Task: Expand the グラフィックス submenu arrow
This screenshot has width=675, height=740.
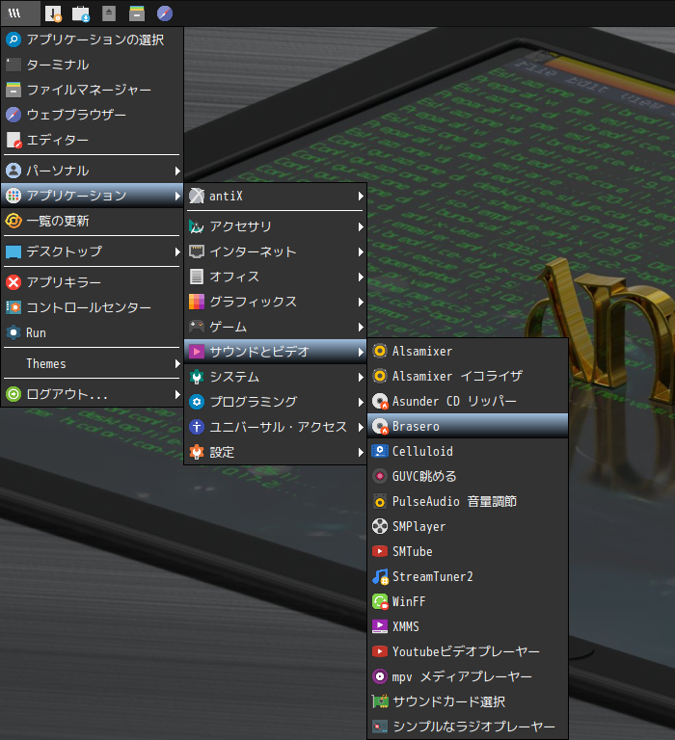Action: click(x=361, y=302)
